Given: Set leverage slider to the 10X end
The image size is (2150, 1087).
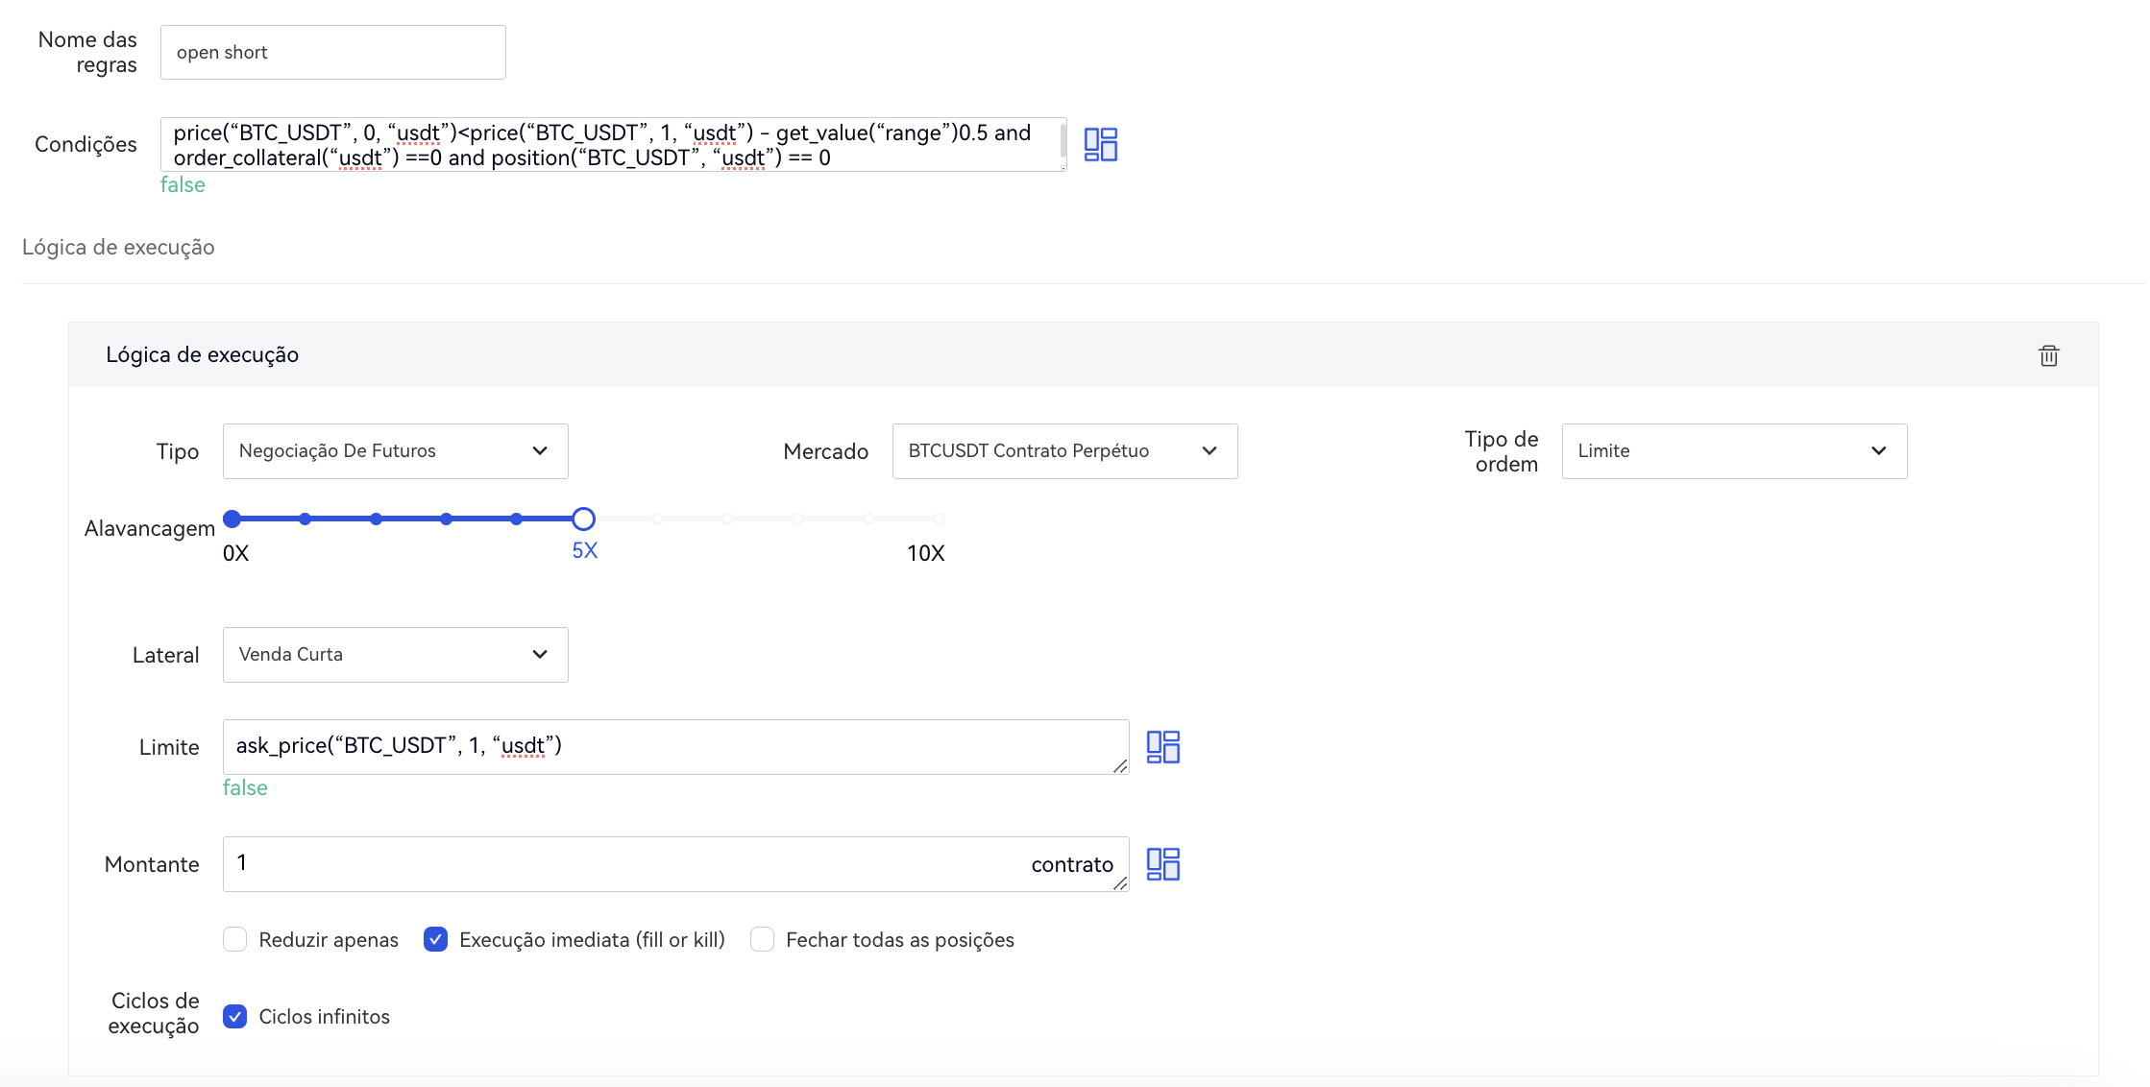Looking at the screenshot, I should click(939, 519).
